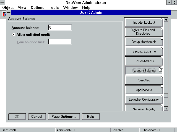Open the User Admin dialog control menu
The image size is (177, 132).
[9, 12]
